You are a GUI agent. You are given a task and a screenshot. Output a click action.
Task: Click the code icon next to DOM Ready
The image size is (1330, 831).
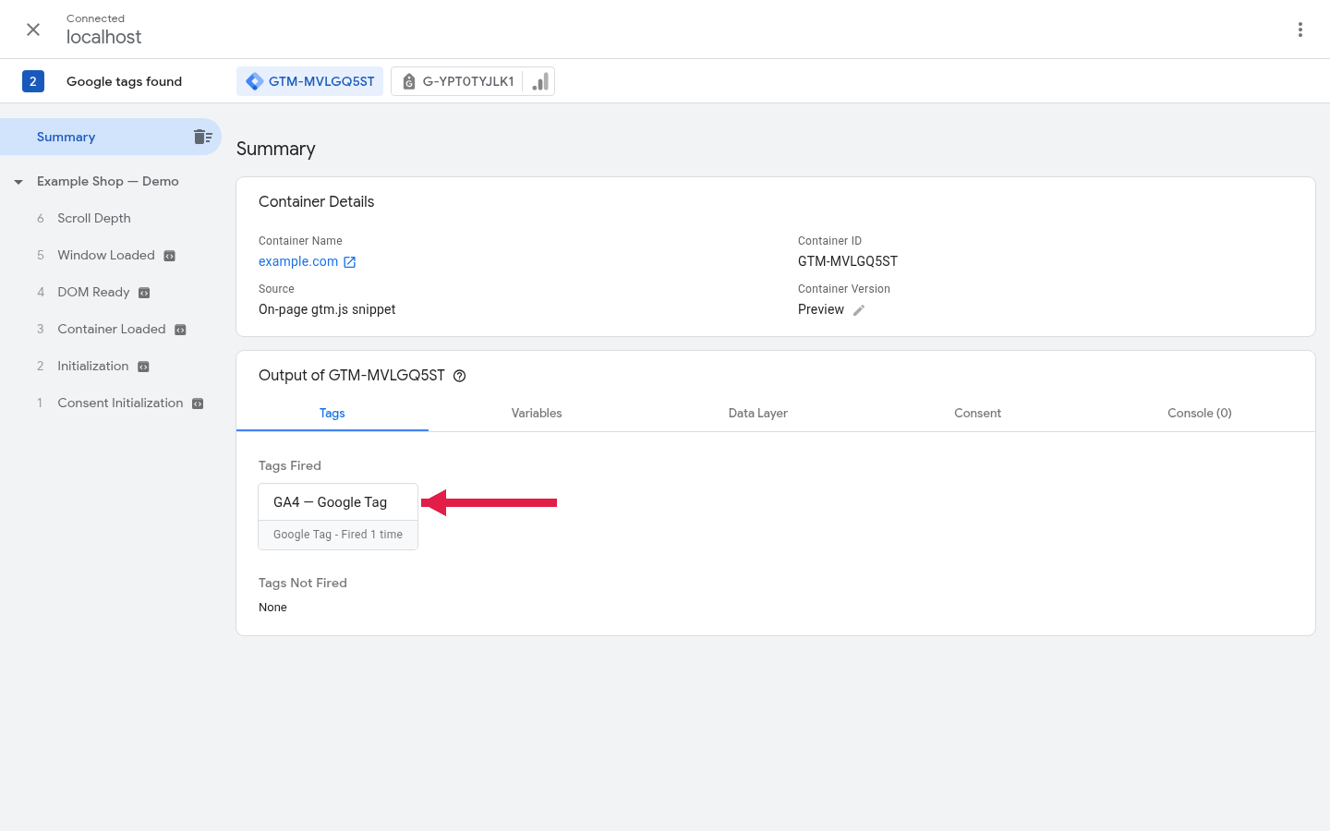pos(144,293)
